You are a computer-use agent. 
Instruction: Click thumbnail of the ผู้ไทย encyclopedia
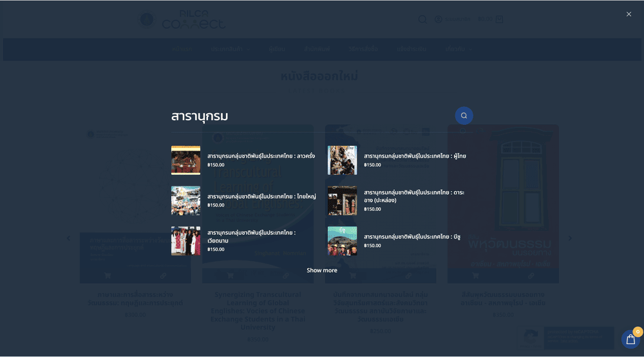(342, 160)
